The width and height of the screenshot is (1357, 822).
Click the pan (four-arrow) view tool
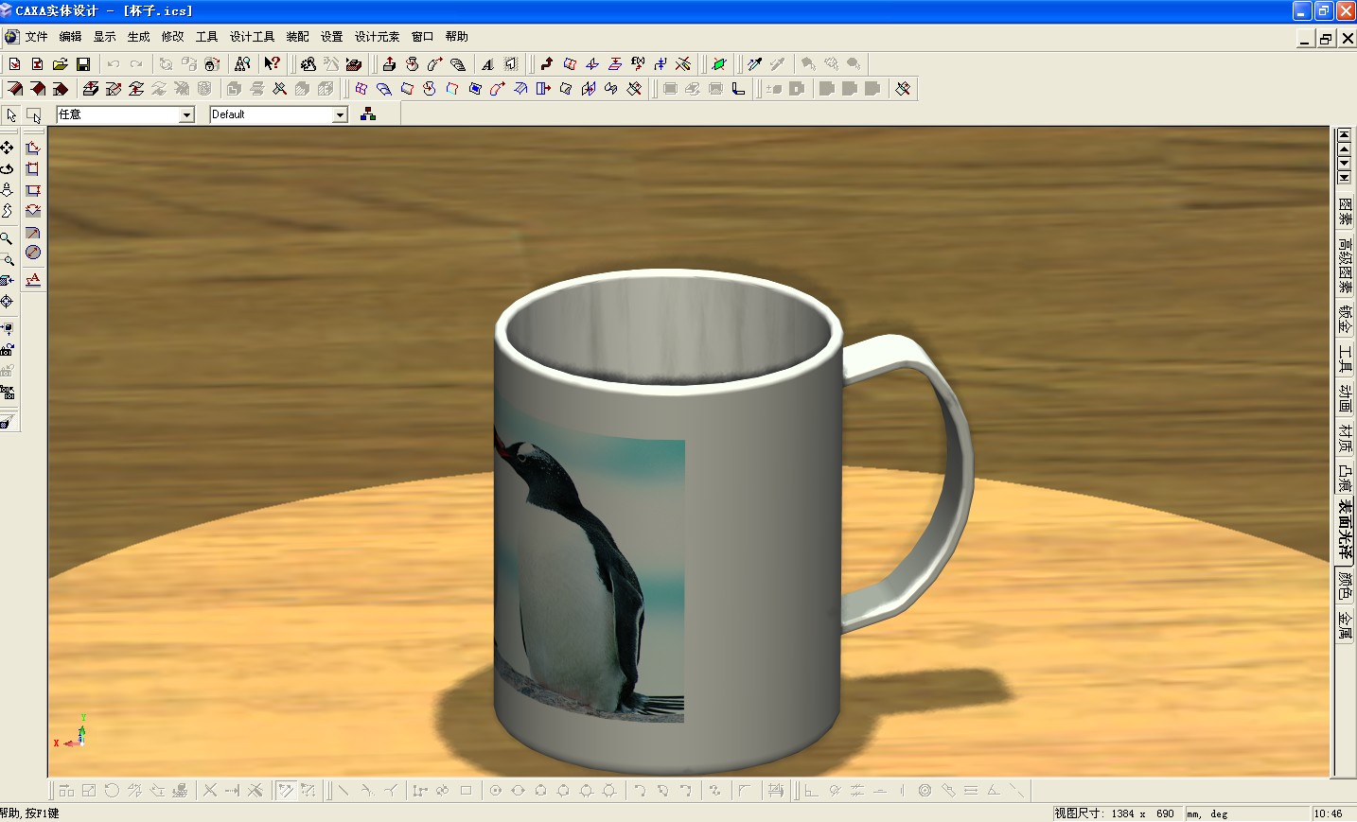pos(8,148)
